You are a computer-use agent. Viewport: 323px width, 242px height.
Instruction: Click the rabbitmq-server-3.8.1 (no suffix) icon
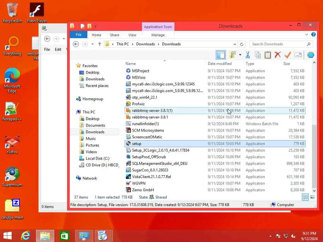point(128,117)
